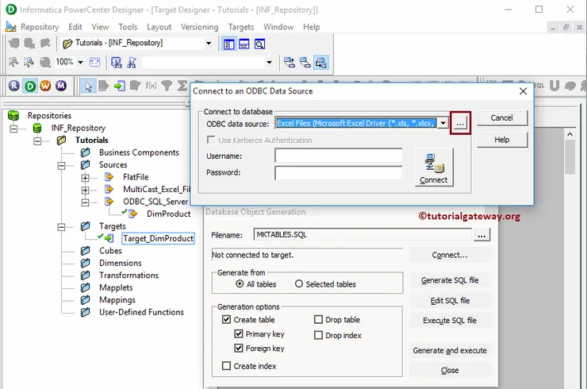Click the Password input field
This screenshot has height=389, width=587.
pos(339,173)
